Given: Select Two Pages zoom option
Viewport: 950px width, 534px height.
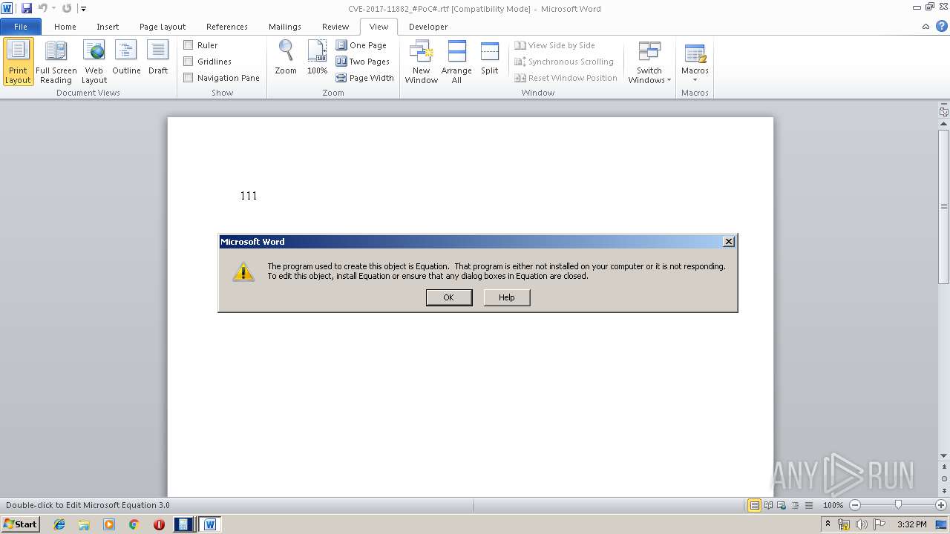Looking at the screenshot, I should pyautogui.click(x=363, y=62).
